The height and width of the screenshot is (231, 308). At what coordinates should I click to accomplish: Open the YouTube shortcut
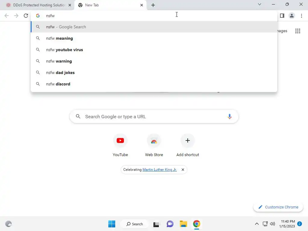point(120,145)
